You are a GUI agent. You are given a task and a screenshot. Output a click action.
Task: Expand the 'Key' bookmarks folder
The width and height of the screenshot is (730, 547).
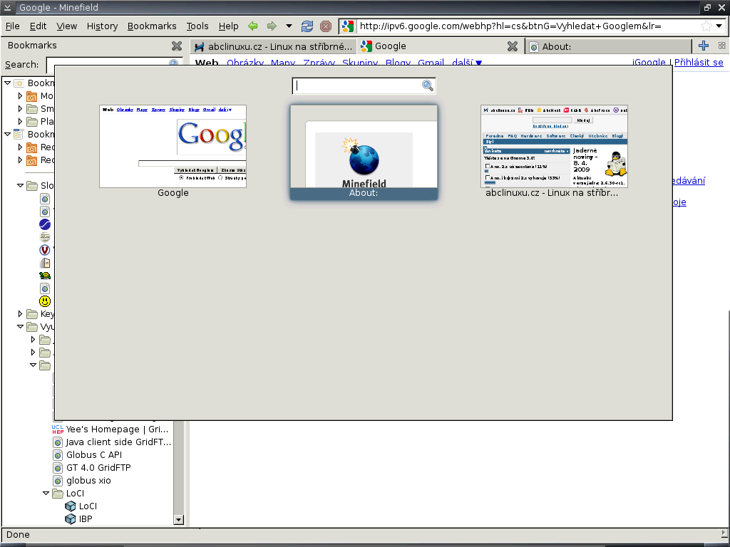[20, 314]
